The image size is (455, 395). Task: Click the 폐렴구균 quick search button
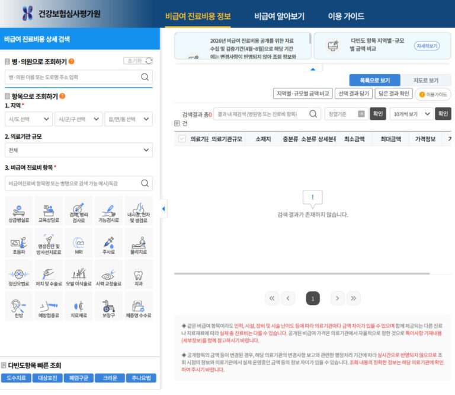point(79,378)
